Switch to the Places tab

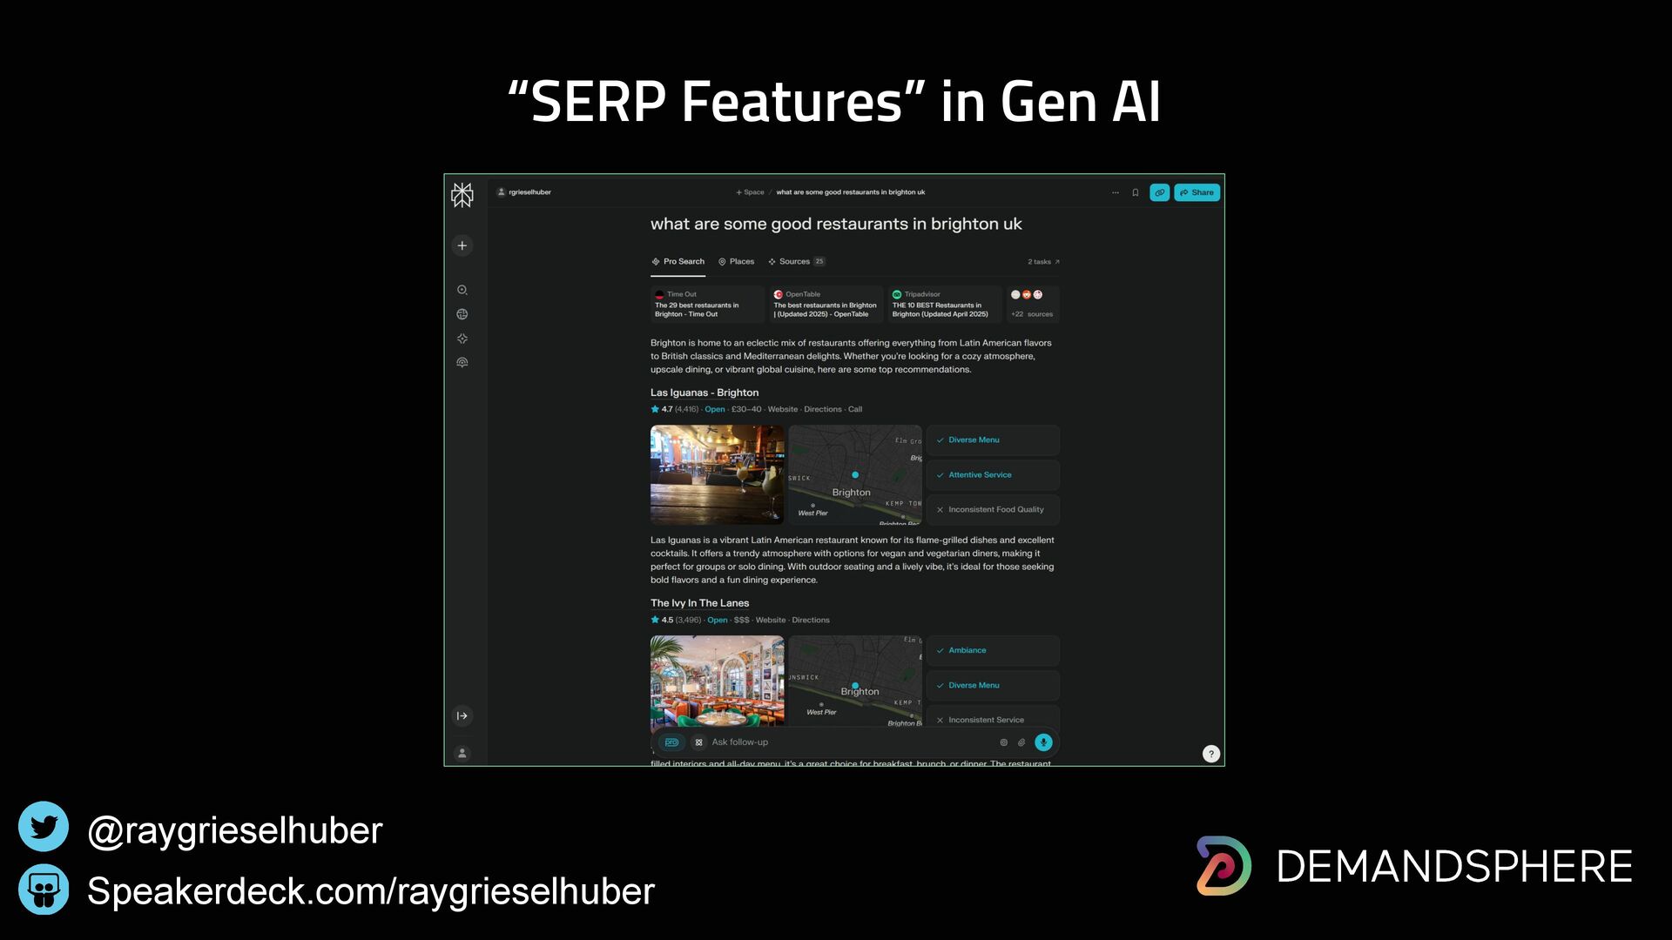click(737, 262)
